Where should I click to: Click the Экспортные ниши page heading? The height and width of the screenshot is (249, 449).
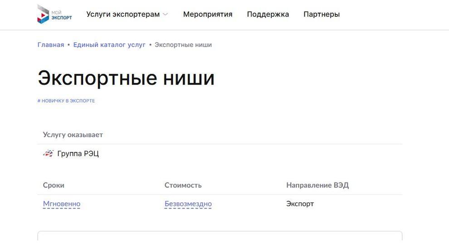(126, 78)
